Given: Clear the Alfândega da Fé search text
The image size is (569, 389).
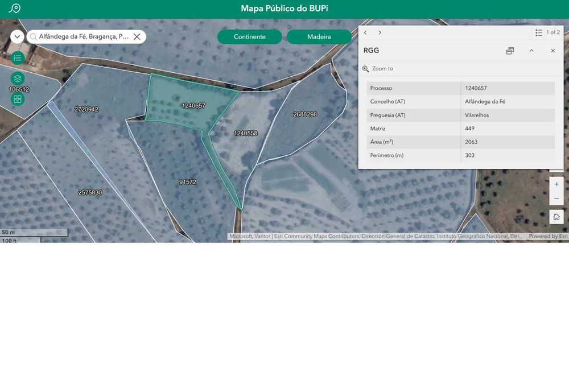Looking at the screenshot, I should click(137, 36).
